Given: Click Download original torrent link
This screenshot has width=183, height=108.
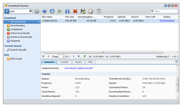Looking at the screenshot, I should (x=79, y=68).
